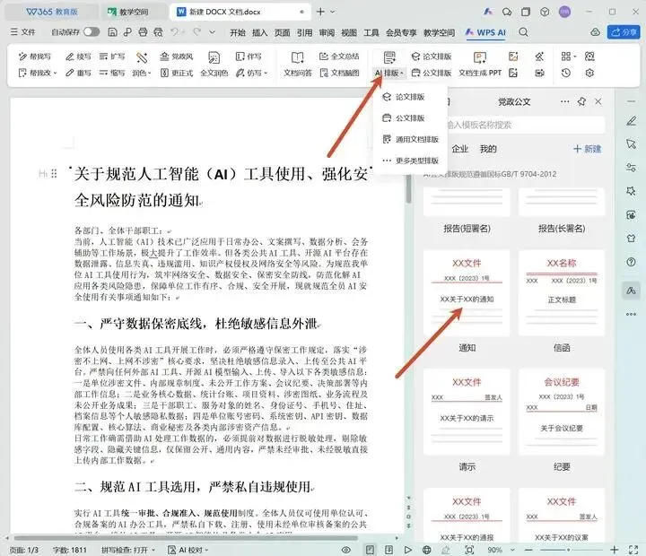
Task: Switch to the 引用 ribbon tab
Action: [304, 32]
